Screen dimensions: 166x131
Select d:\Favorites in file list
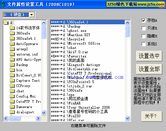coord(87,56)
